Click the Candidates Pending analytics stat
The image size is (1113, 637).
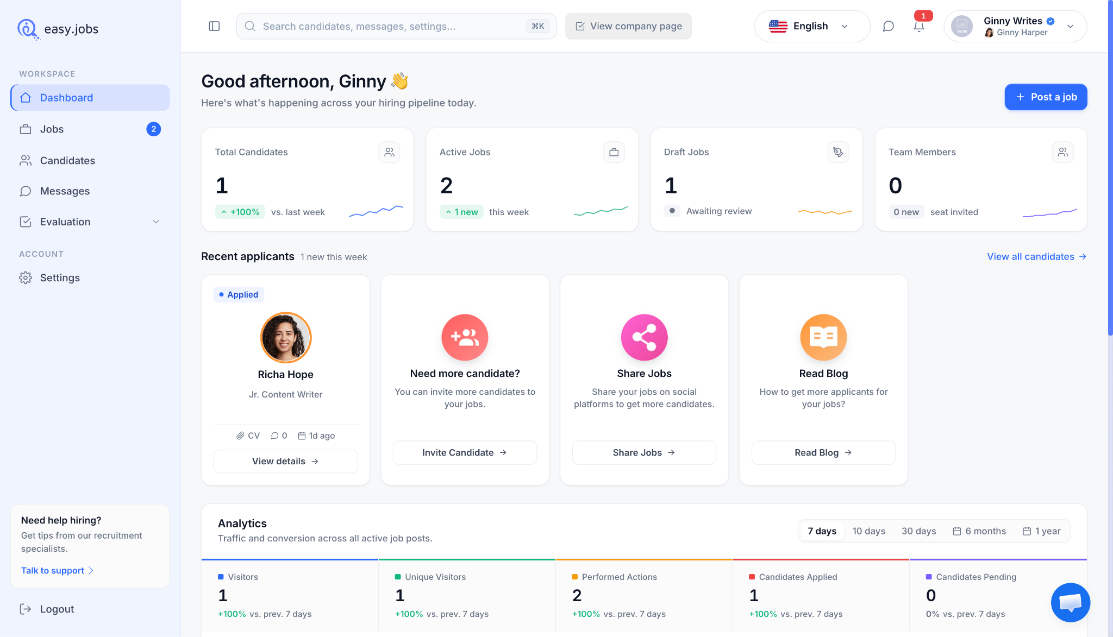pyautogui.click(x=998, y=596)
